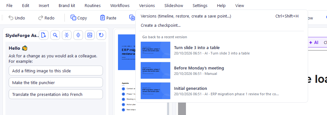
Task: Open the View menu
Action: coord(239,6)
